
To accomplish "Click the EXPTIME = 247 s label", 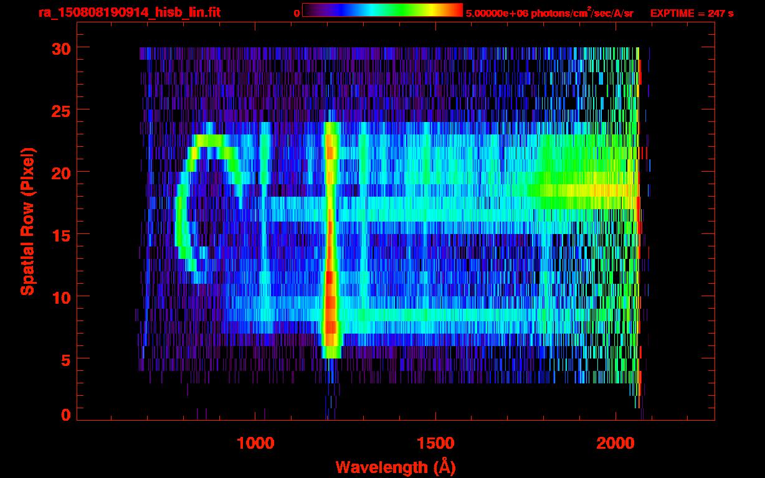I will [691, 13].
